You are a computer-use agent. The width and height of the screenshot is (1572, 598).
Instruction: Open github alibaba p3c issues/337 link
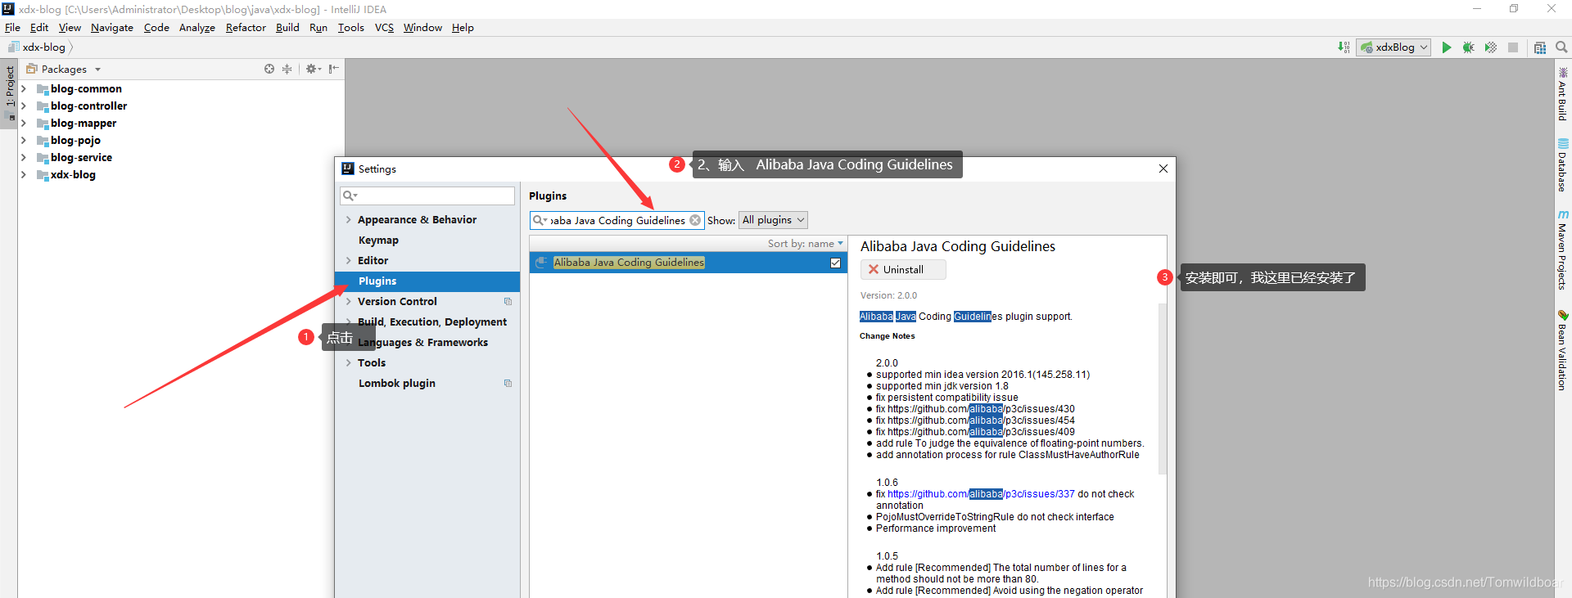pyautogui.click(x=981, y=494)
